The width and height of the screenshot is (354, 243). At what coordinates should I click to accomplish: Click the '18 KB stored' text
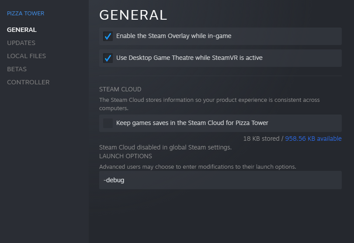coord(261,139)
